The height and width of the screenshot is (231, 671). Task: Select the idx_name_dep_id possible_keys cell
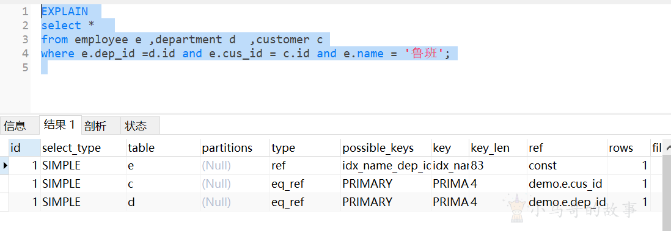tap(386, 165)
